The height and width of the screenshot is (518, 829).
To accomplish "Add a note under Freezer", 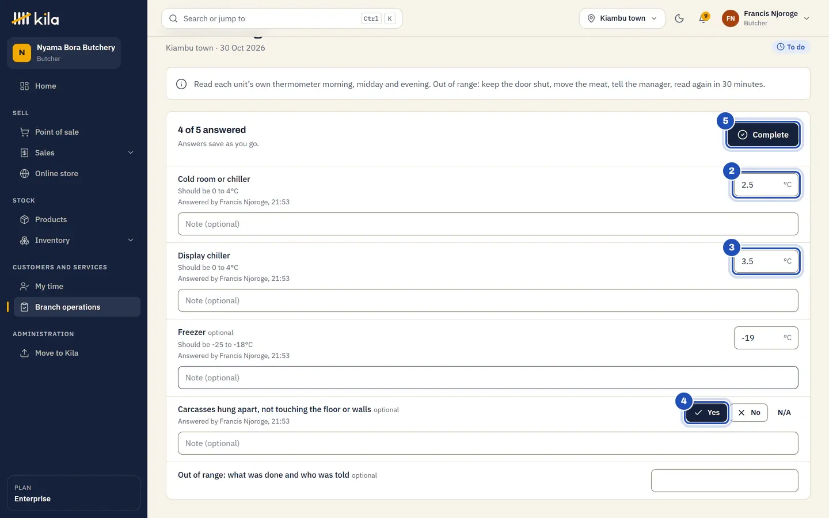I will (x=488, y=378).
